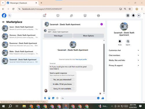
Task: Open the View buyer profile link
Action: (x=81, y=59)
